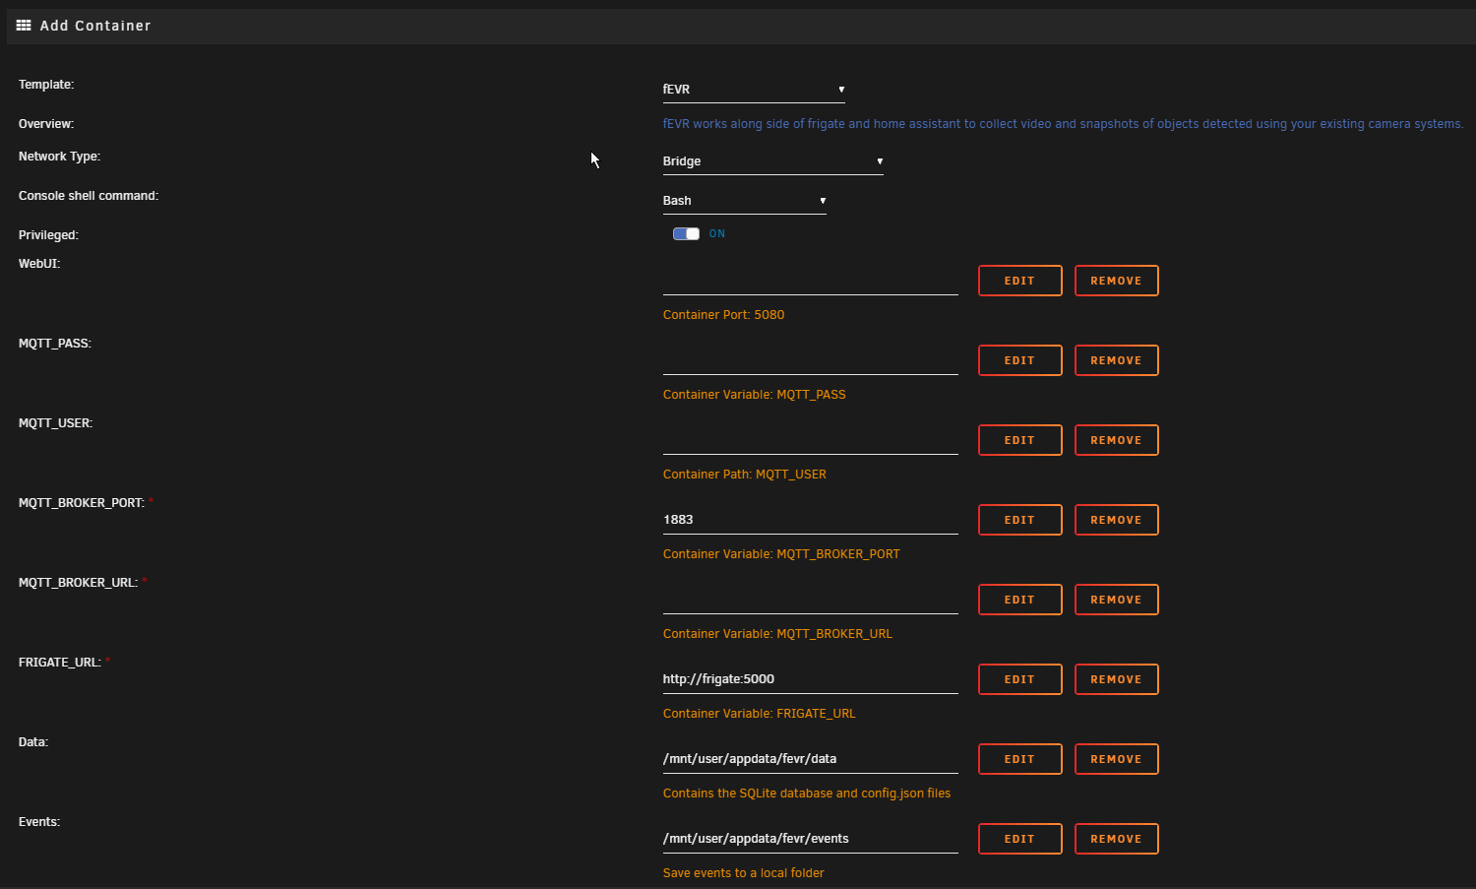Expand the Console shell command dropdown

744,200
